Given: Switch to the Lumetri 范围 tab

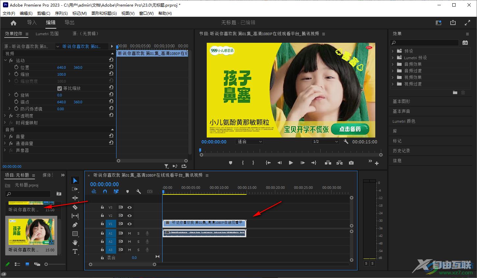Looking at the screenshot, I should click(47, 34).
